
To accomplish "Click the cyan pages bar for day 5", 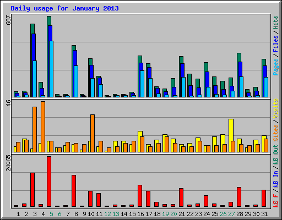I will pos(51,69).
